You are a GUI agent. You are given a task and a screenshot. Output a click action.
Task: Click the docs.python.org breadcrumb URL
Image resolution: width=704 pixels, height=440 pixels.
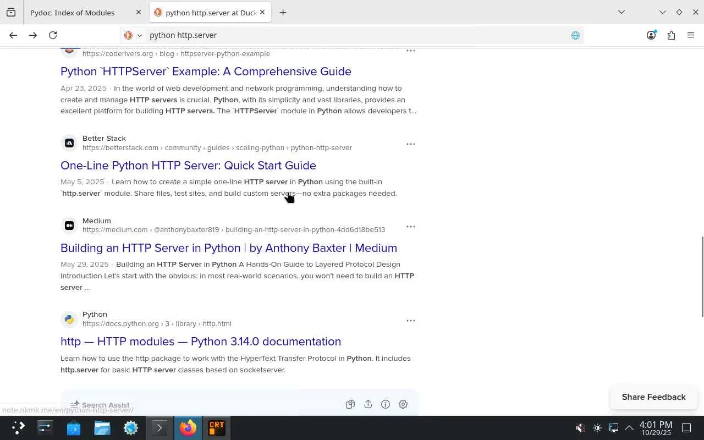pyautogui.click(x=157, y=324)
